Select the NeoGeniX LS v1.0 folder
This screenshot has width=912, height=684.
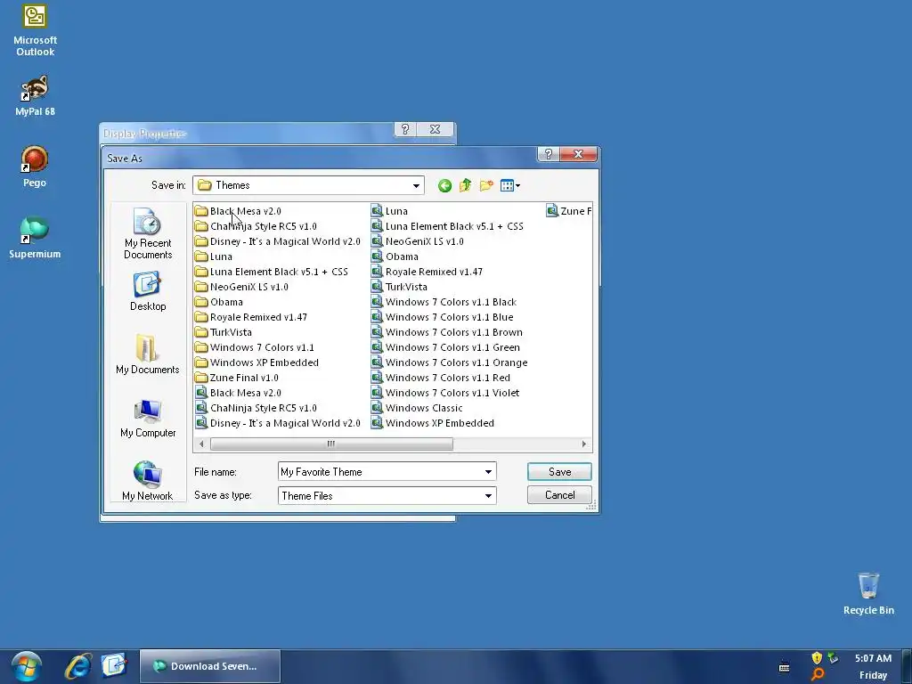click(x=242, y=287)
